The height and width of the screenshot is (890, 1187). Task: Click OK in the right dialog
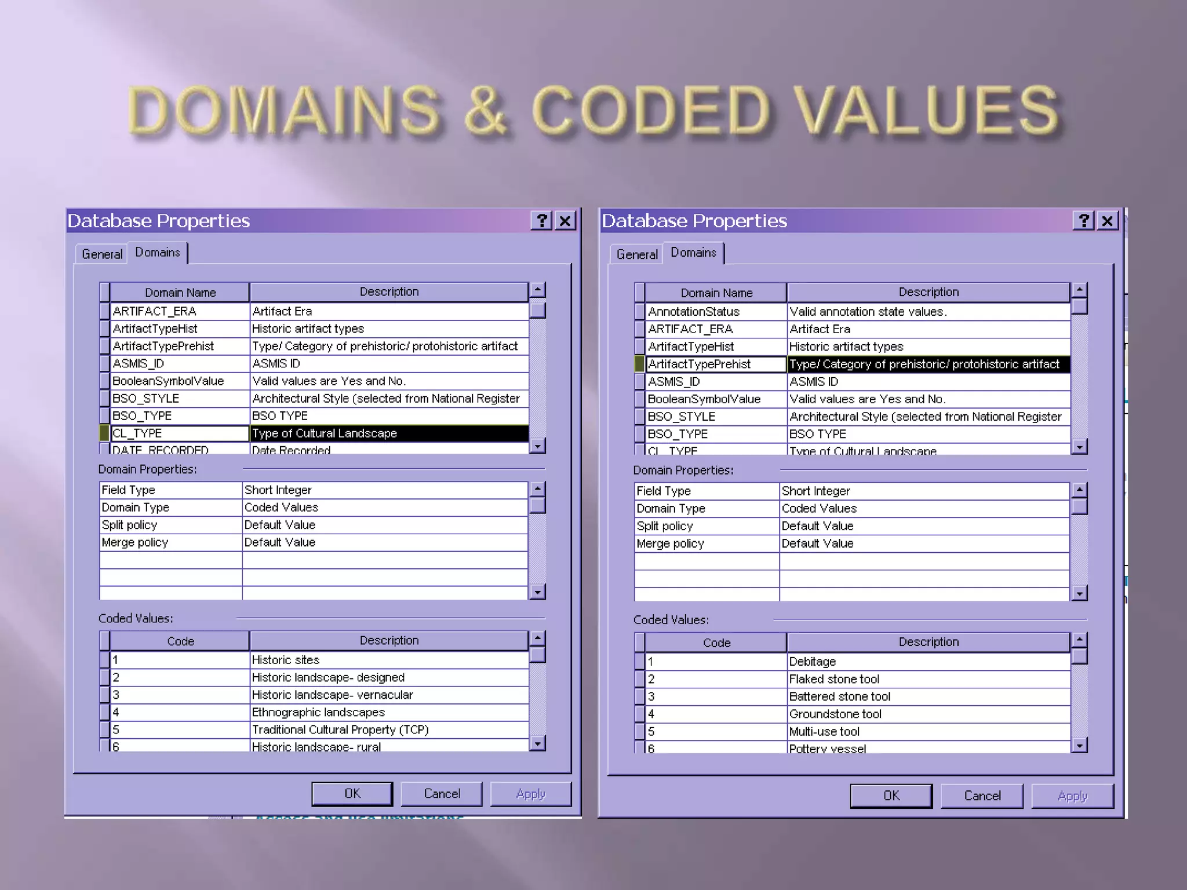[891, 796]
